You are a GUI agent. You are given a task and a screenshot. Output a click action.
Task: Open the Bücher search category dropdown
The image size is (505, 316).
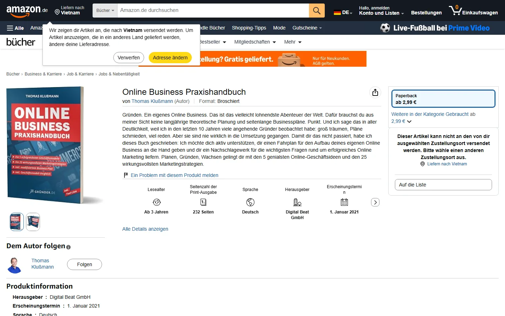pos(105,11)
